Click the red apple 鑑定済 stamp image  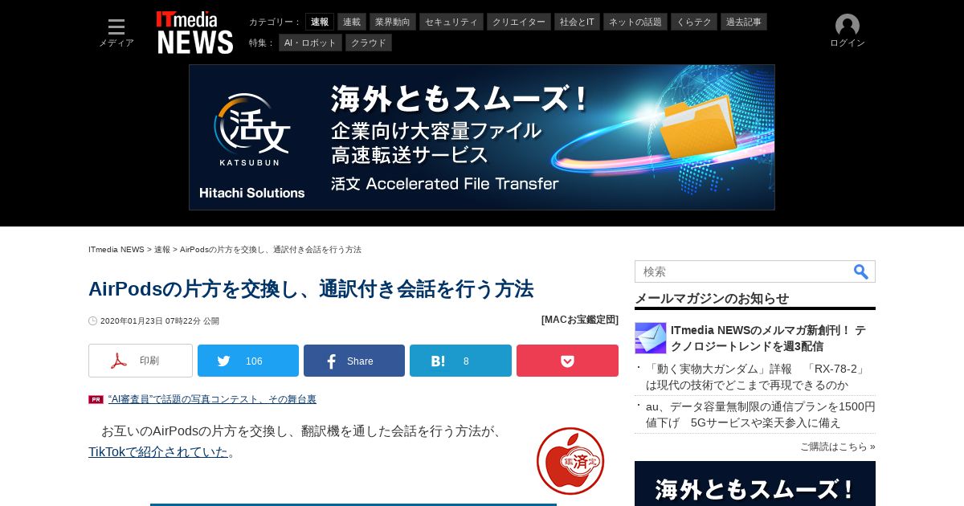pyautogui.click(x=570, y=461)
